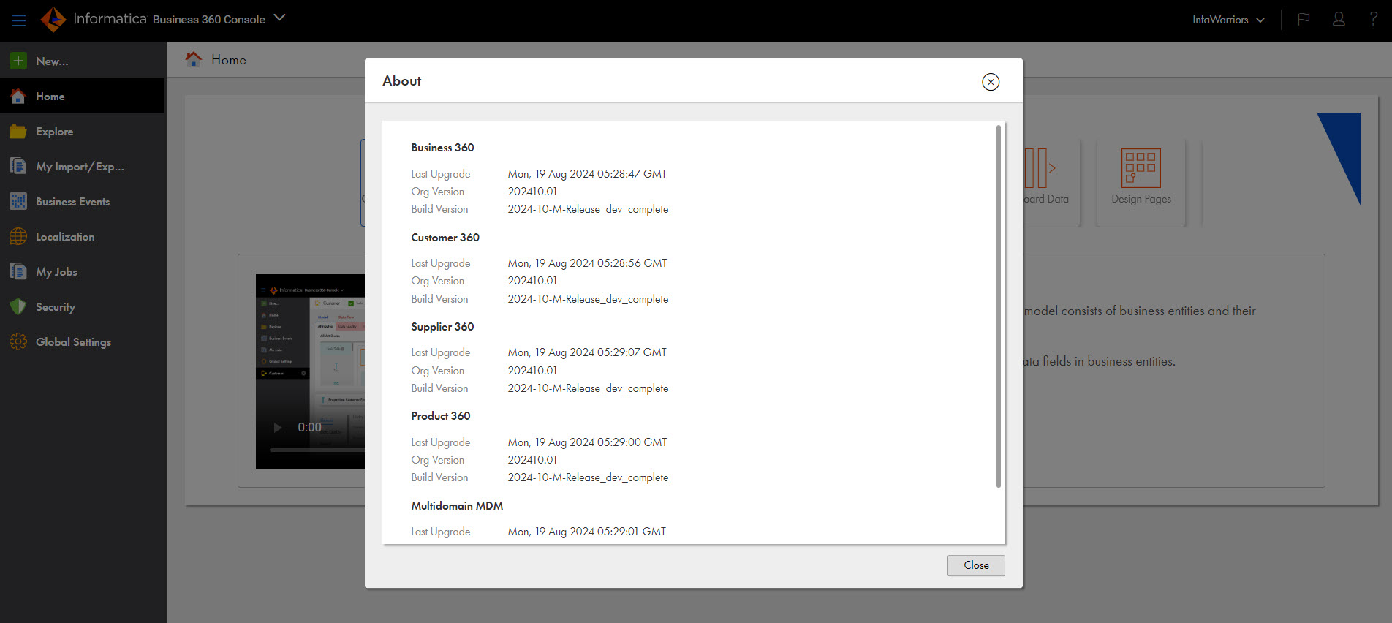
Task: Click the Home breadcrumb house icon
Action: click(193, 59)
